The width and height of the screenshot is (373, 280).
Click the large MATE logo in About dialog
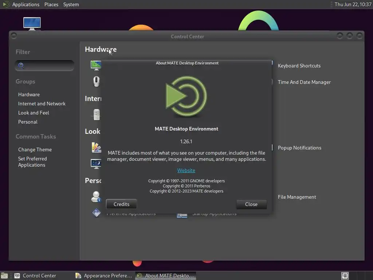[186, 96]
